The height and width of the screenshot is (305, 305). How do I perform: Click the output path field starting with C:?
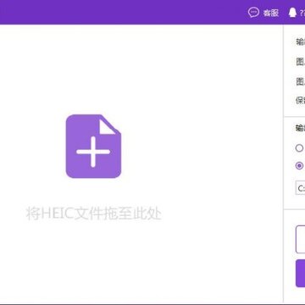300,188
